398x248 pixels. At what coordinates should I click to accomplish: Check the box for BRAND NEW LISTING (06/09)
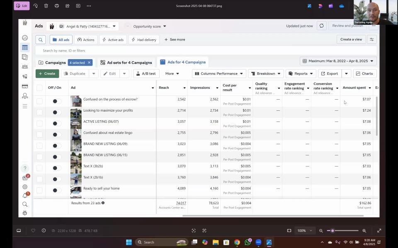(39, 146)
